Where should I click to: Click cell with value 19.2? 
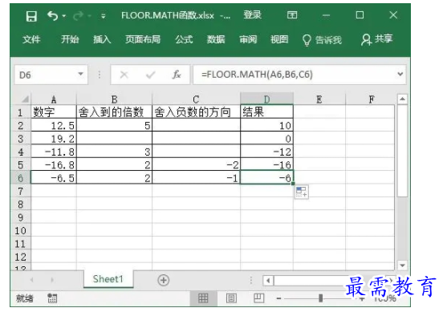click(x=54, y=138)
